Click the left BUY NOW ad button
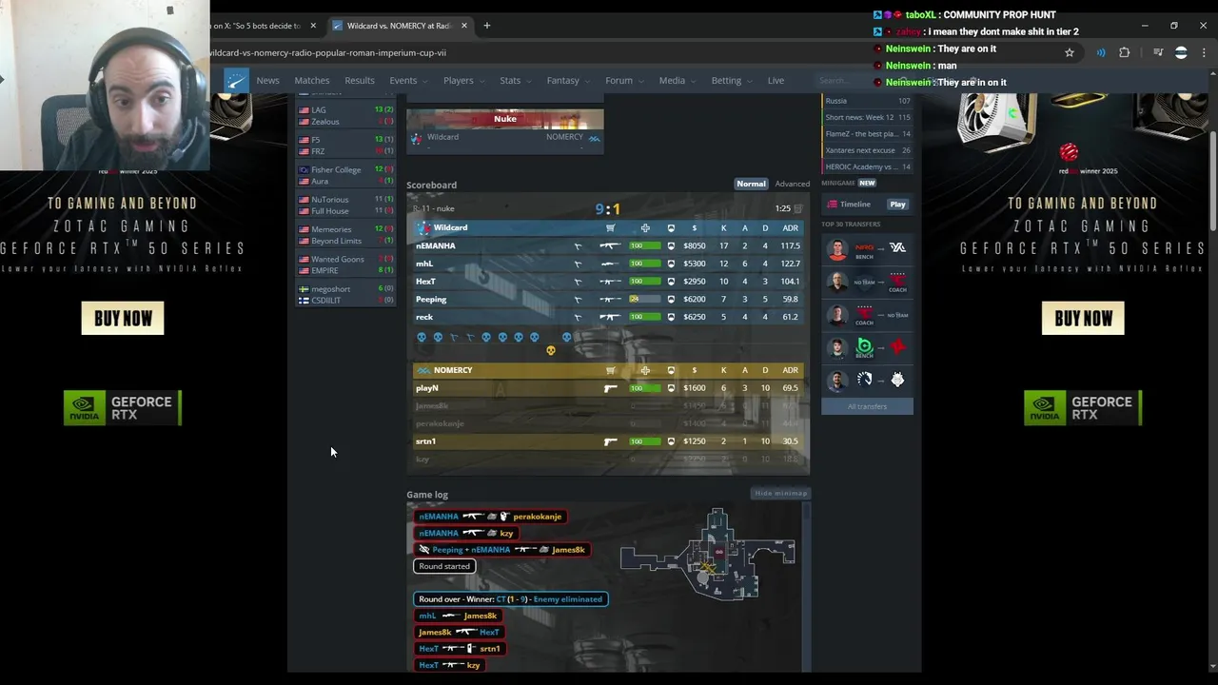 (x=123, y=319)
